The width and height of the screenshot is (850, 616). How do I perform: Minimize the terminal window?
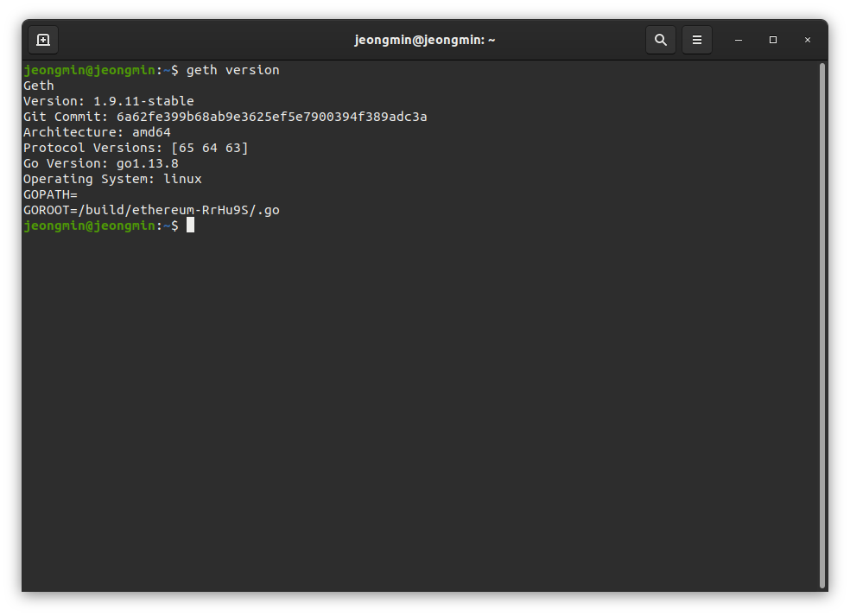739,40
